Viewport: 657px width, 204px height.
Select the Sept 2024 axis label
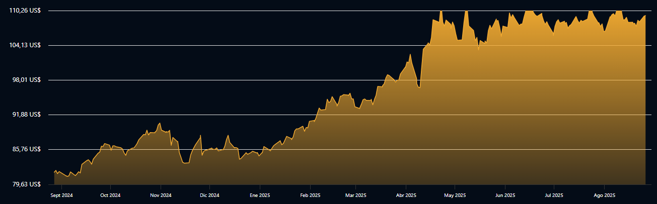point(62,195)
